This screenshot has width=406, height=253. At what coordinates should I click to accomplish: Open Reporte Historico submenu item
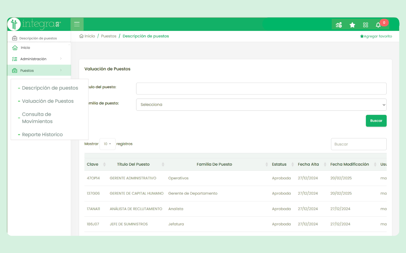42,135
